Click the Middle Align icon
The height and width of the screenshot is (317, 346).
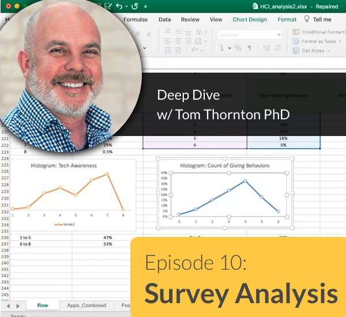(x=178, y=32)
